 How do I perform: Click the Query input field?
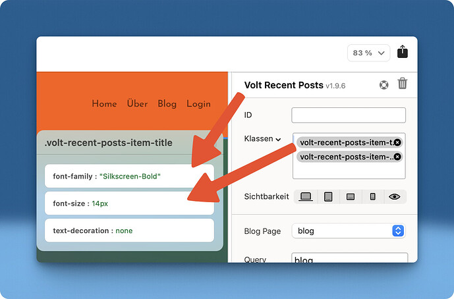pyautogui.click(x=349, y=259)
